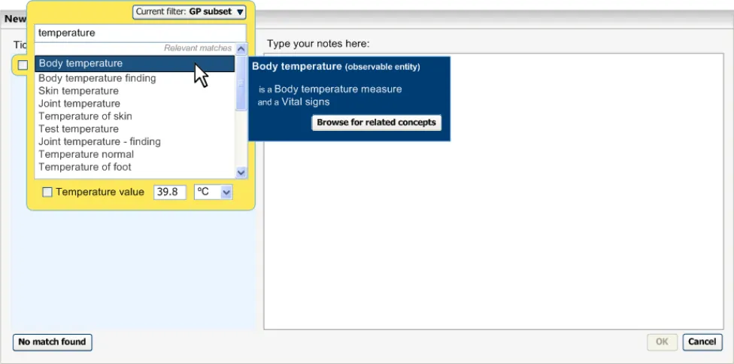Select Joint temperature - finding

(x=99, y=142)
